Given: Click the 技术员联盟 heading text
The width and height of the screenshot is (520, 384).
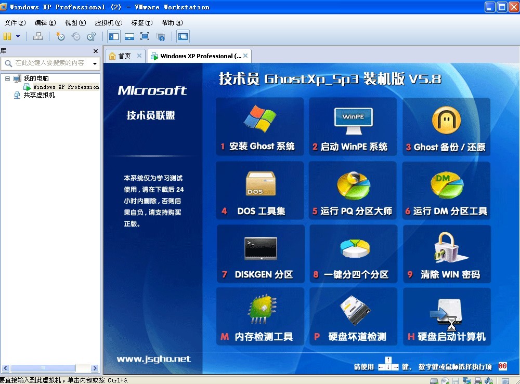Looking at the screenshot, I should [x=151, y=115].
